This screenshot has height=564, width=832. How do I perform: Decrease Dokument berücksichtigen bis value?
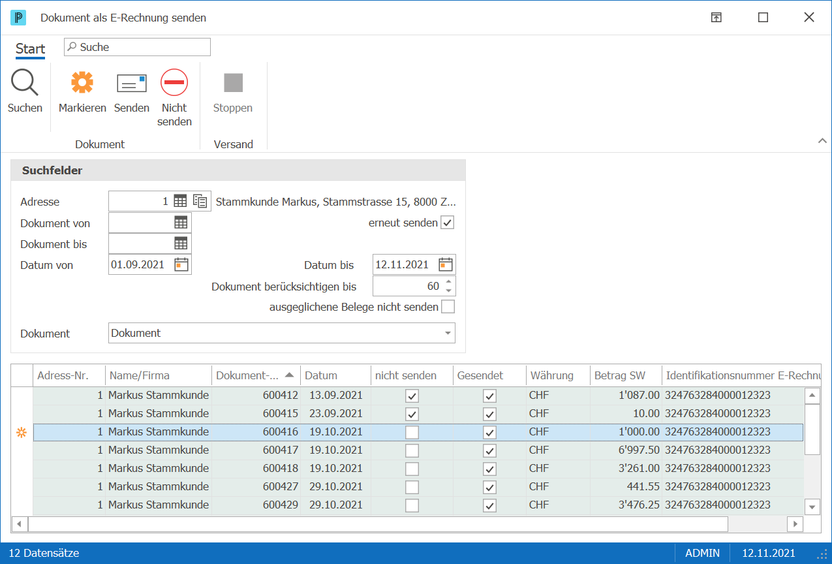pyautogui.click(x=448, y=290)
